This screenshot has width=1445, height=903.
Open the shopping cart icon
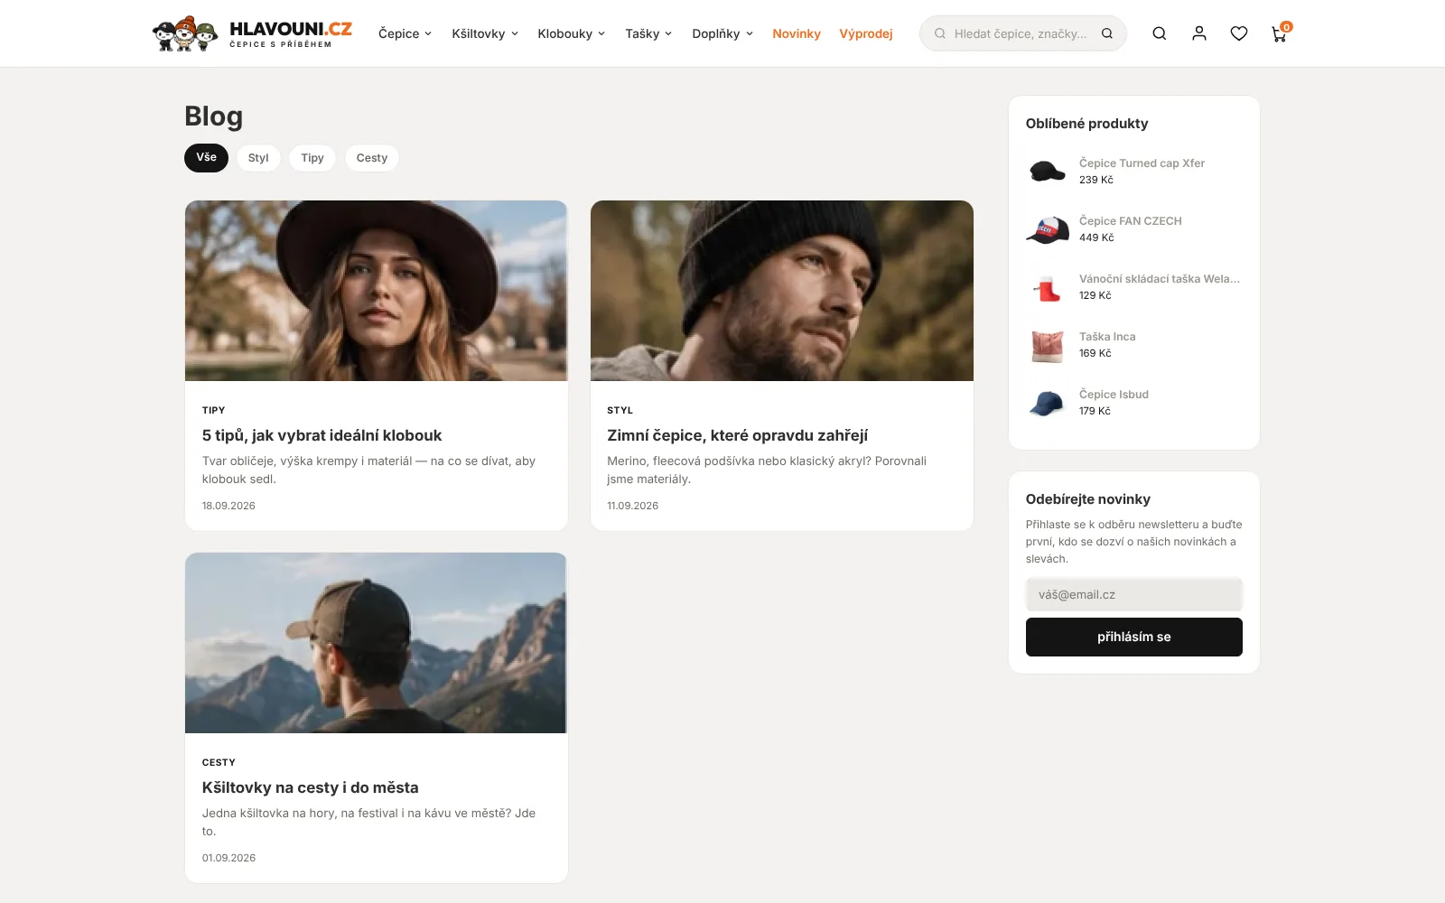1279,33
